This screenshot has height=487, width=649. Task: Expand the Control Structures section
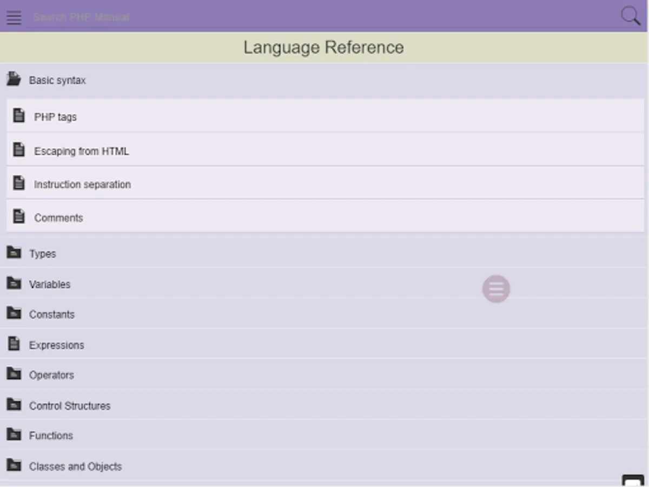tap(70, 406)
